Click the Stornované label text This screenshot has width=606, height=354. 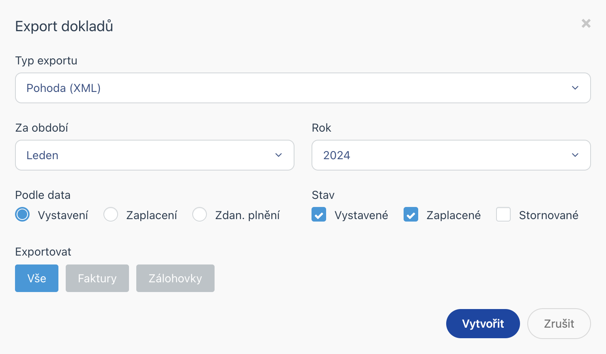548,215
